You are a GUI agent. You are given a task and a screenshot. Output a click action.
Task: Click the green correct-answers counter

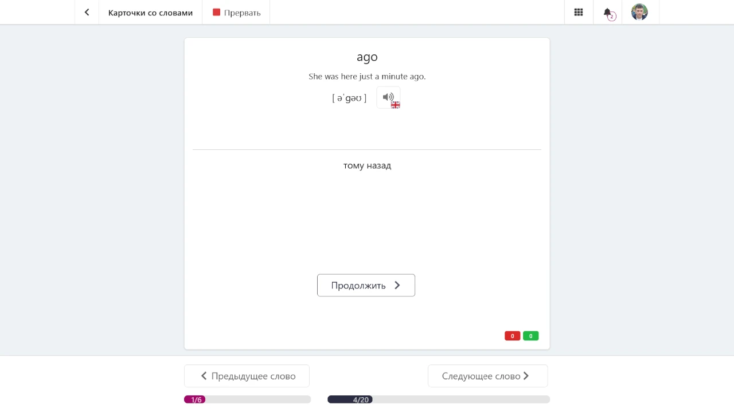pyautogui.click(x=530, y=336)
